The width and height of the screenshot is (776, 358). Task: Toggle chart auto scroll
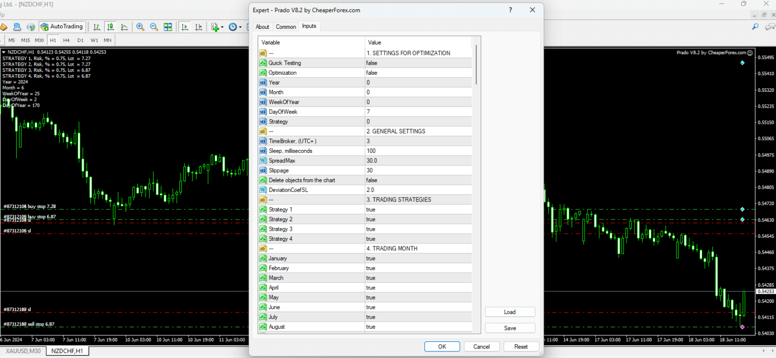185,27
